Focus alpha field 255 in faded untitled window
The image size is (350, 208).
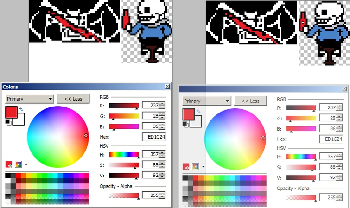tap(328, 197)
